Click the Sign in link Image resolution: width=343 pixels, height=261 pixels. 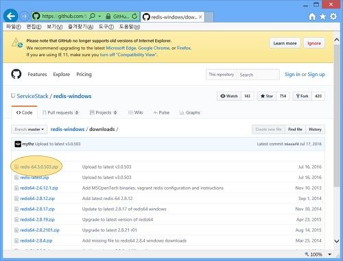[292, 74]
